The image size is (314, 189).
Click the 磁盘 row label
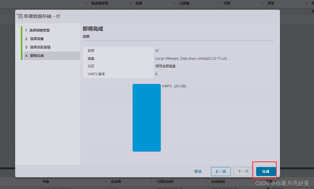pos(91,59)
